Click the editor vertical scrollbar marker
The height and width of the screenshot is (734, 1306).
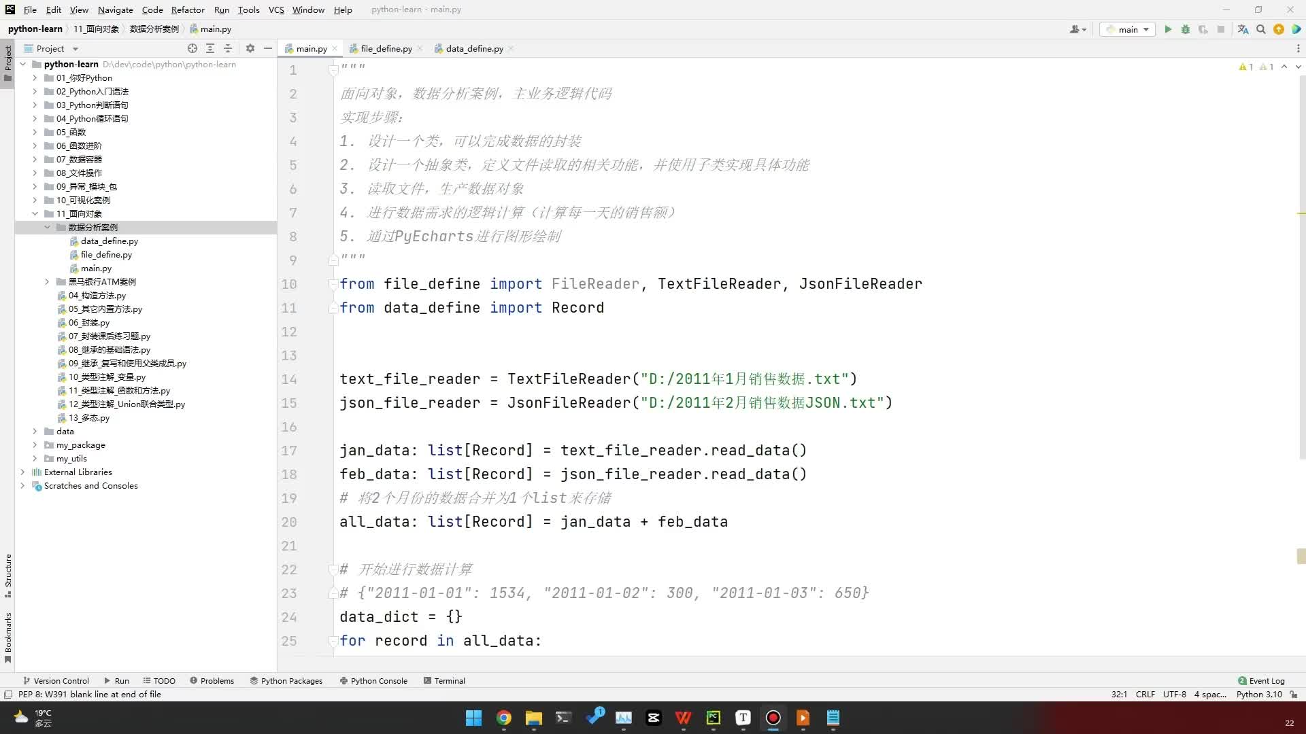coord(1301,556)
